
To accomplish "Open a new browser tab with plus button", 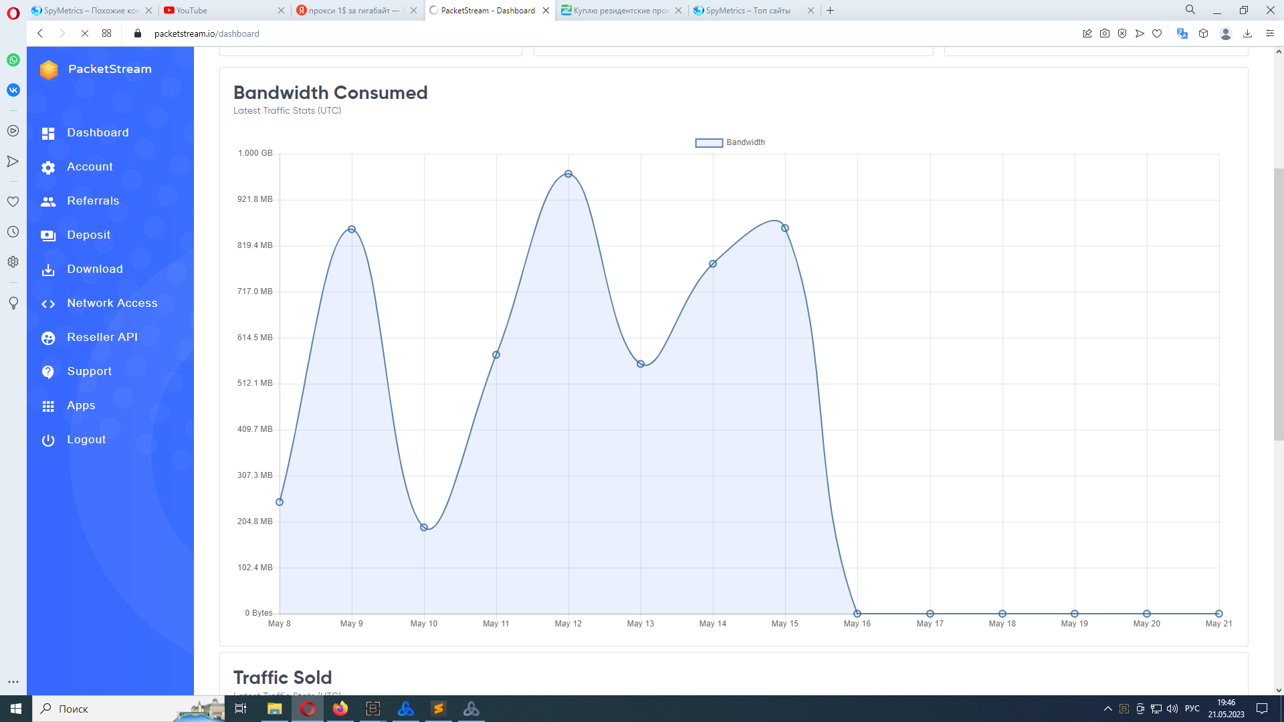I will (830, 11).
